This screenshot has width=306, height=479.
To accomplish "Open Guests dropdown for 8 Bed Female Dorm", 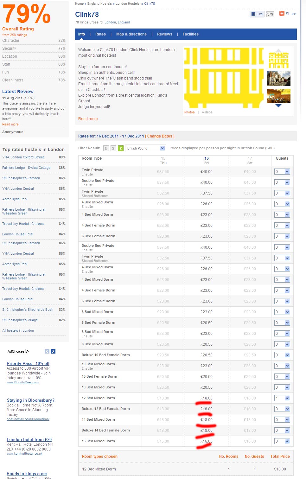I will click(x=282, y=323).
